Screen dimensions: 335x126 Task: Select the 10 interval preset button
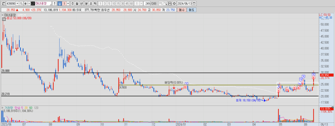(114, 3)
